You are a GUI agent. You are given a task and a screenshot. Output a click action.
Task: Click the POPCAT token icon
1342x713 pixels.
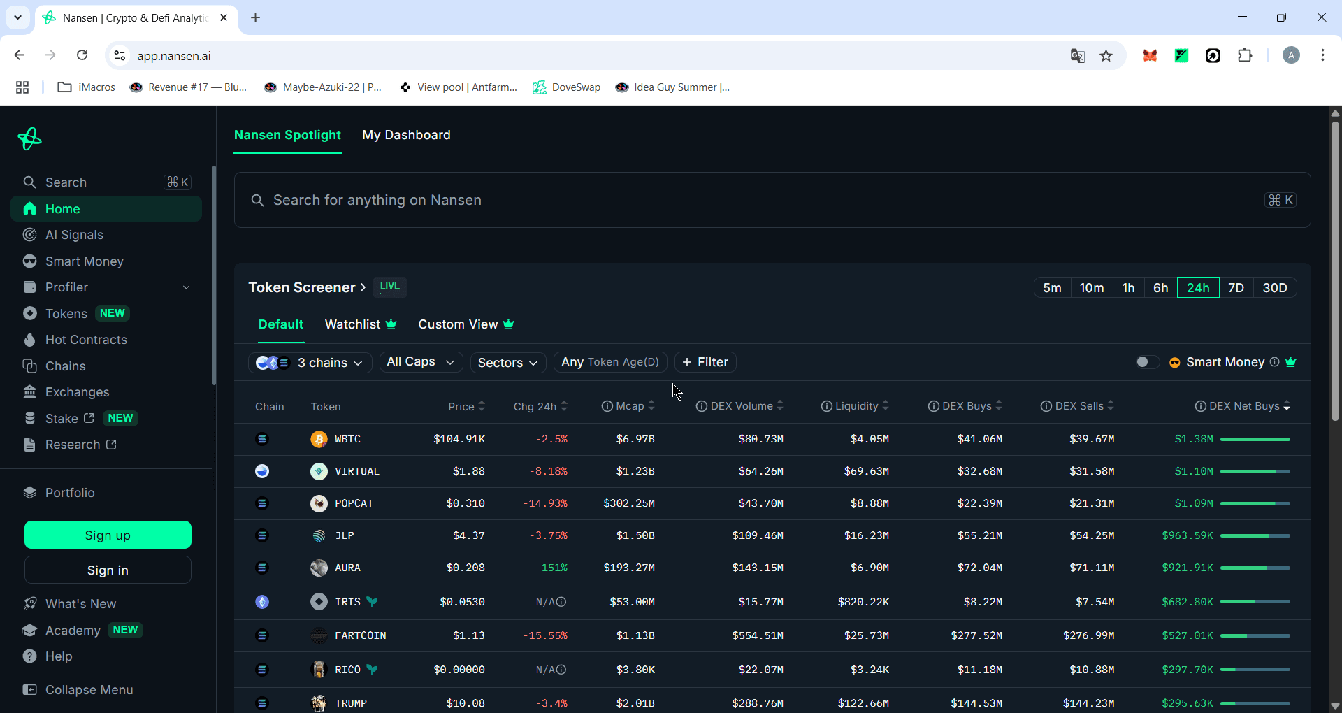[319, 503]
